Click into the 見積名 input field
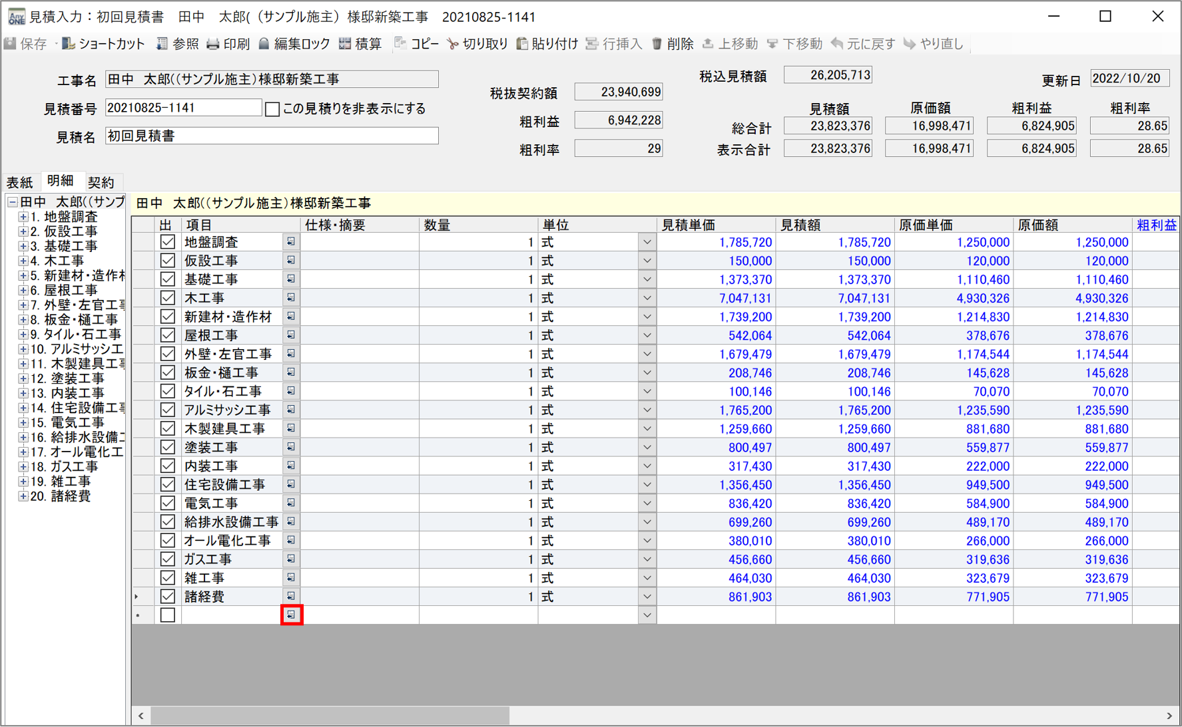Screen dimensions: 1182x727 click(272, 136)
